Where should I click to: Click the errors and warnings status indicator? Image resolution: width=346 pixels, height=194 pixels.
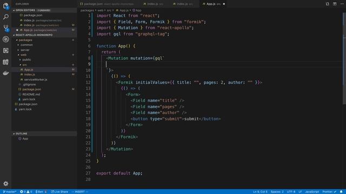coord(26,192)
